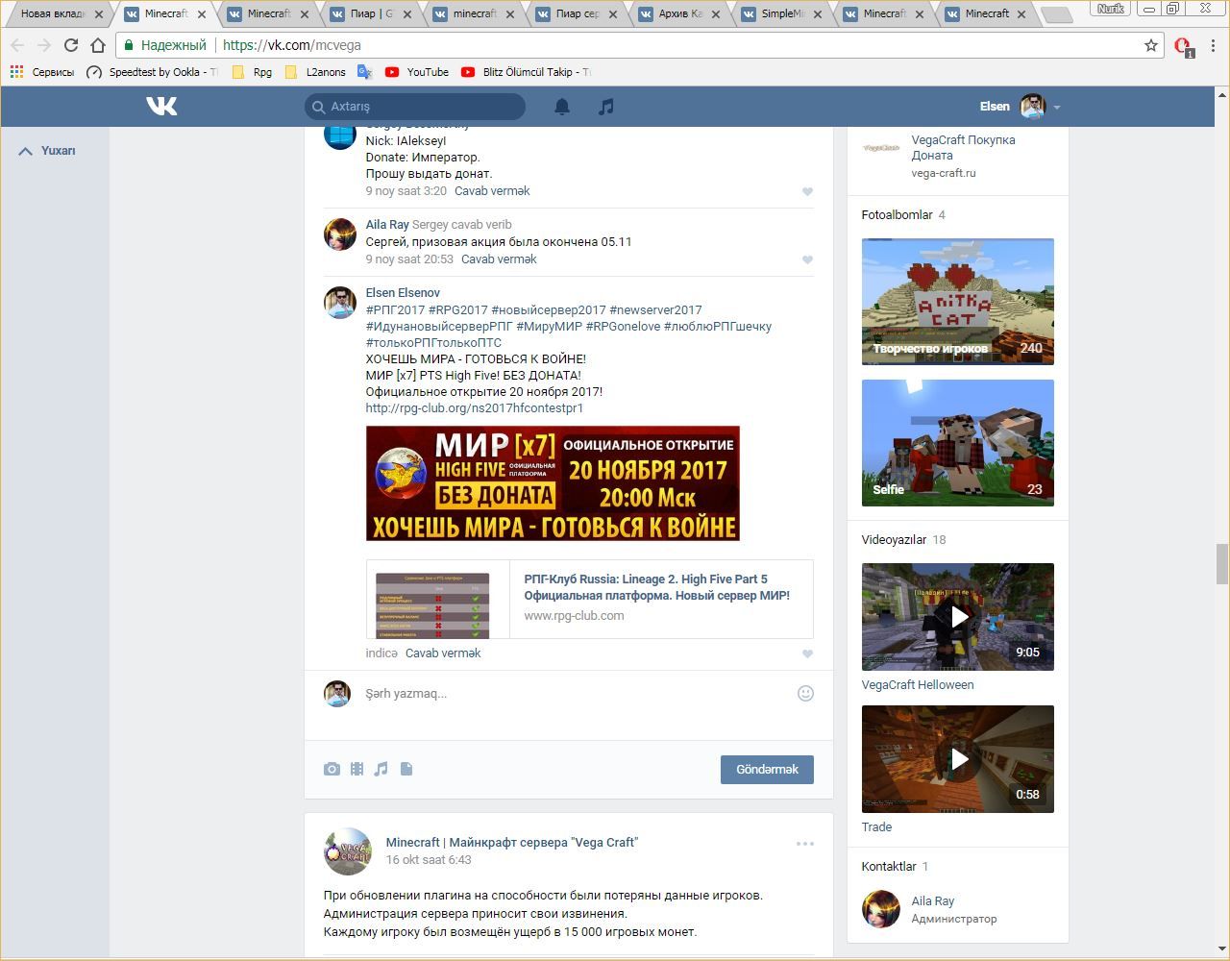The image size is (1230, 961).
Task: Open the Fotoalbomlar section heading
Action: click(x=898, y=215)
